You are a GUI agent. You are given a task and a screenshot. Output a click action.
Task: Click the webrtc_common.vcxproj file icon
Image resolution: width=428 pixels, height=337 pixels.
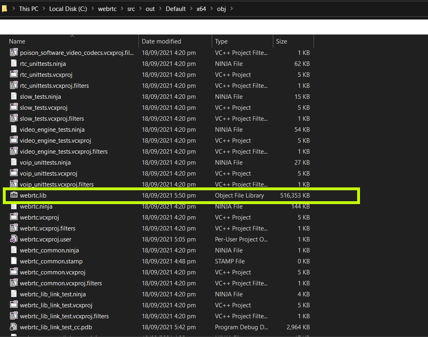pos(14,272)
